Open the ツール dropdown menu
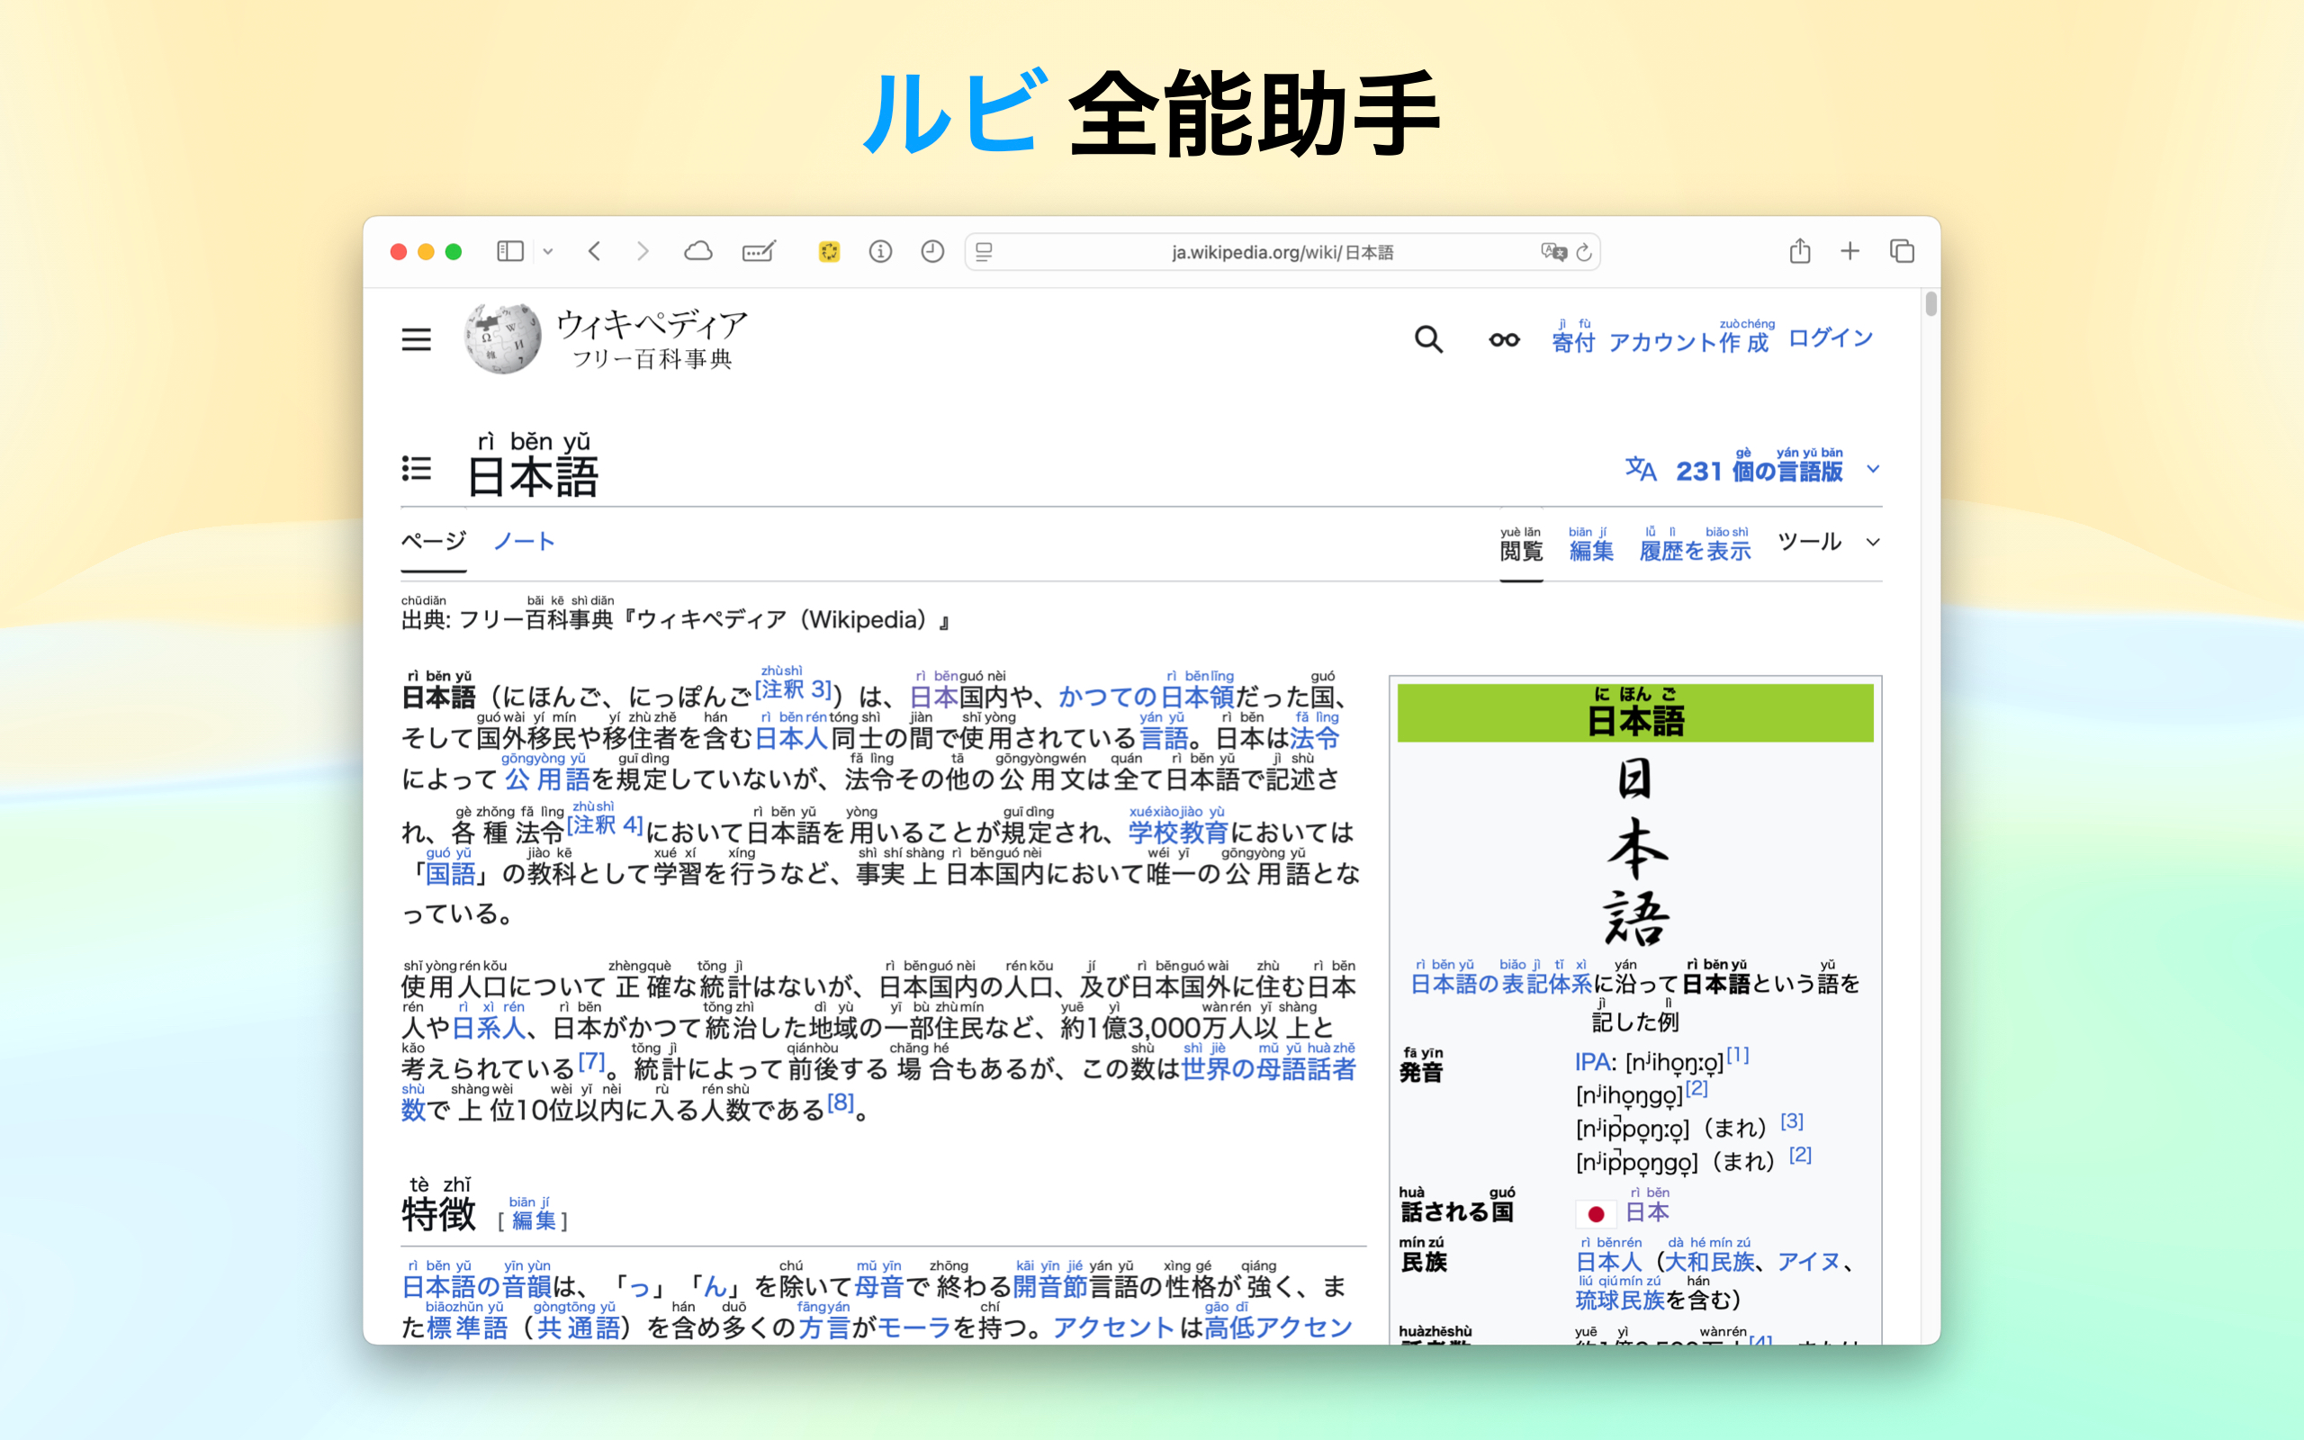 pos(1828,542)
